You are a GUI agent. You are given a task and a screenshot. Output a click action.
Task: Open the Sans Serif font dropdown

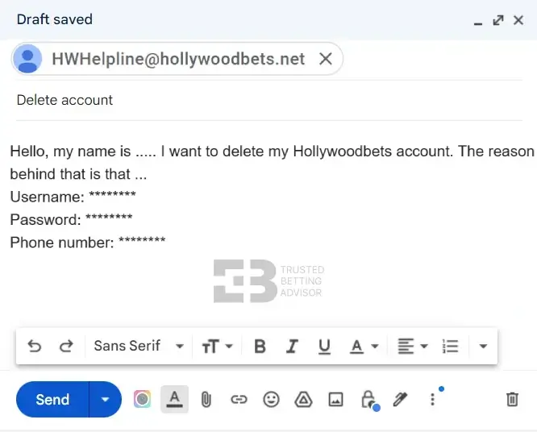[139, 347]
